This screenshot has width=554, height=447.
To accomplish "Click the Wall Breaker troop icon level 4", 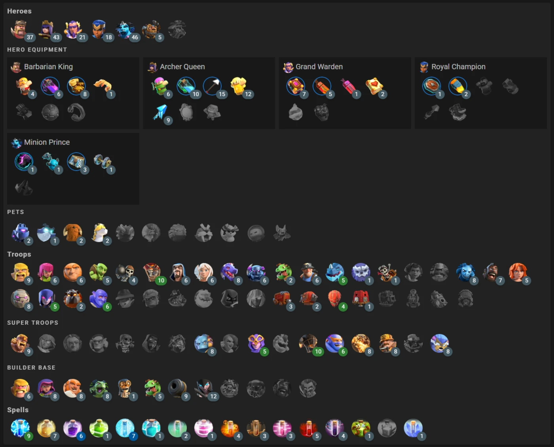I will tap(125, 273).
